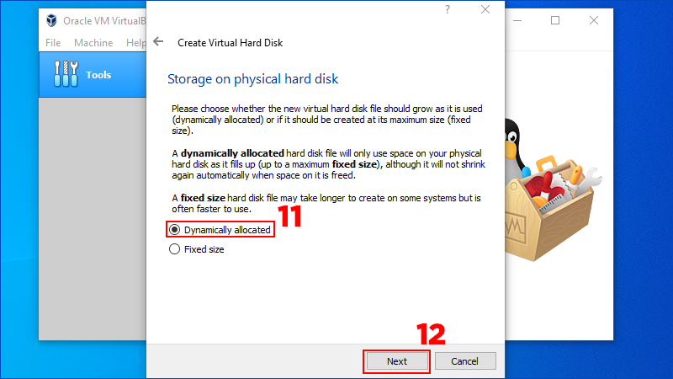Click the penguin toolbox illustration

(x=555, y=194)
